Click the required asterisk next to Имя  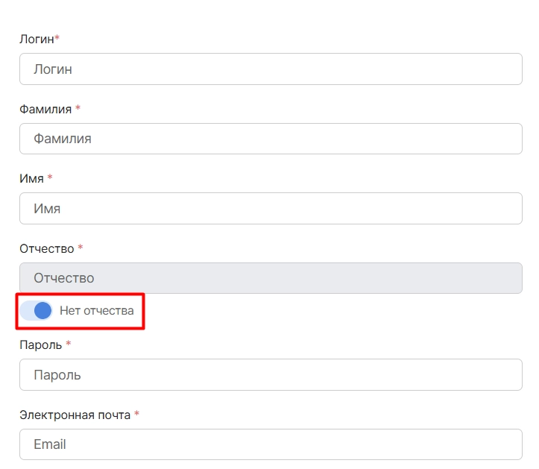pos(50,177)
